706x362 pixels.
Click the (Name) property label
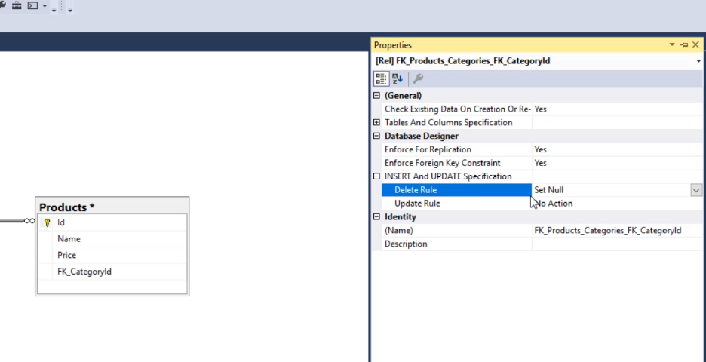click(x=398, y=231)
